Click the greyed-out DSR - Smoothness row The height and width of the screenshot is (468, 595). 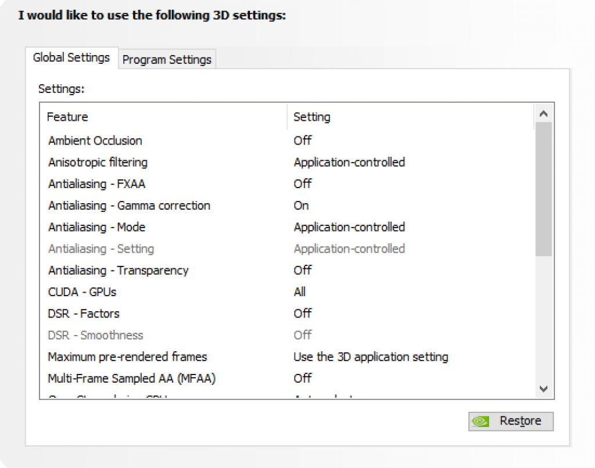point(95,335)
